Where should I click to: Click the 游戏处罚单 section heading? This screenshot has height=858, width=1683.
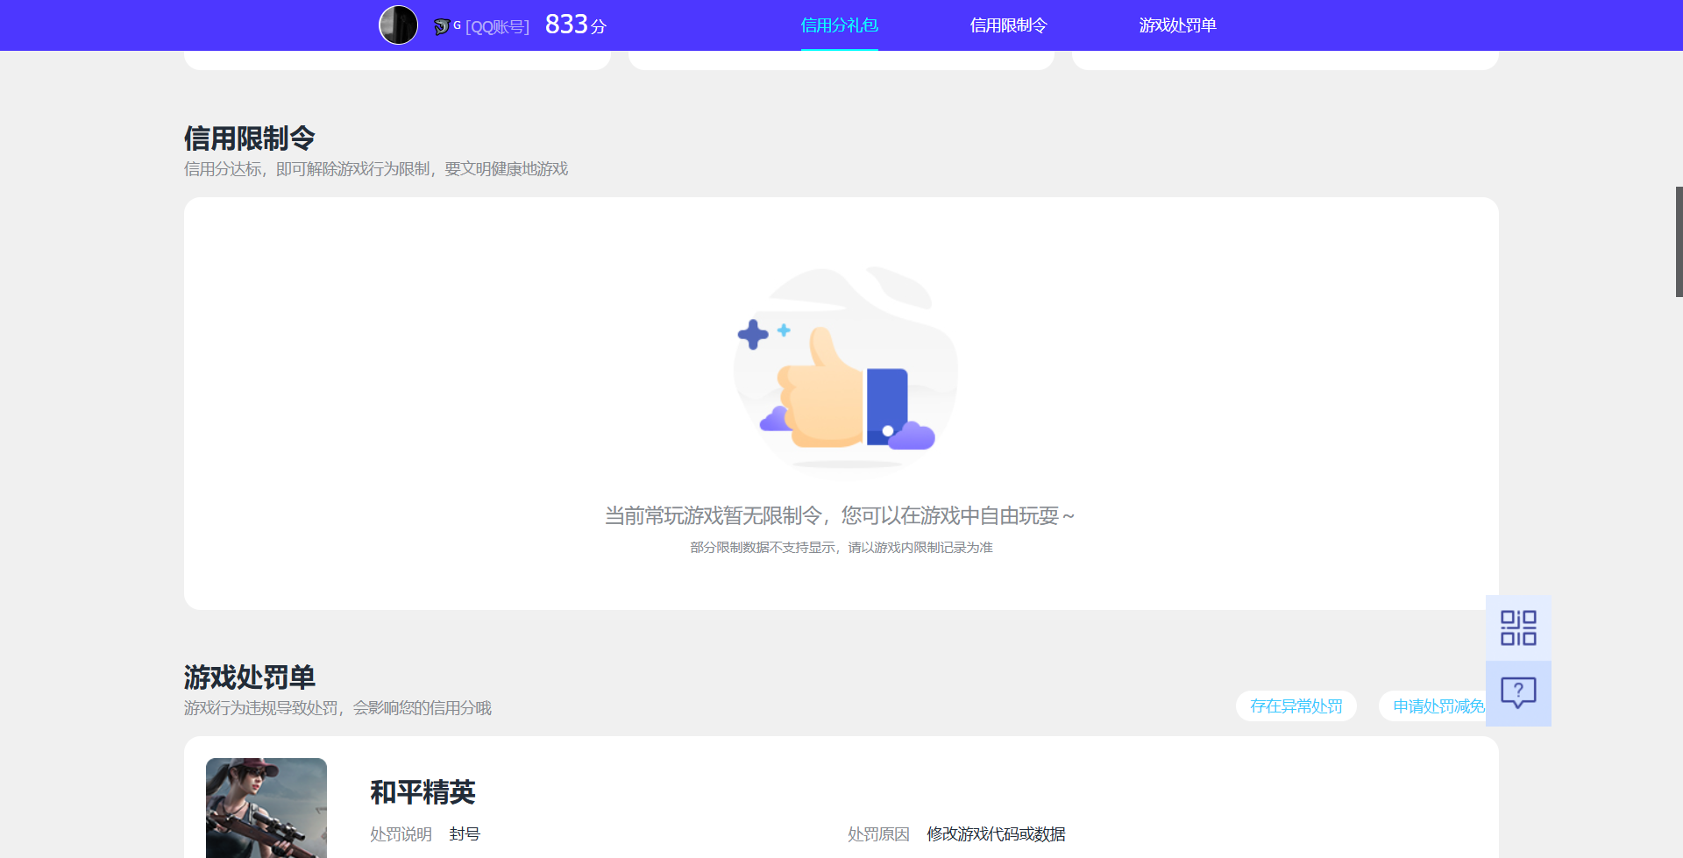click(x=250, y=677)
